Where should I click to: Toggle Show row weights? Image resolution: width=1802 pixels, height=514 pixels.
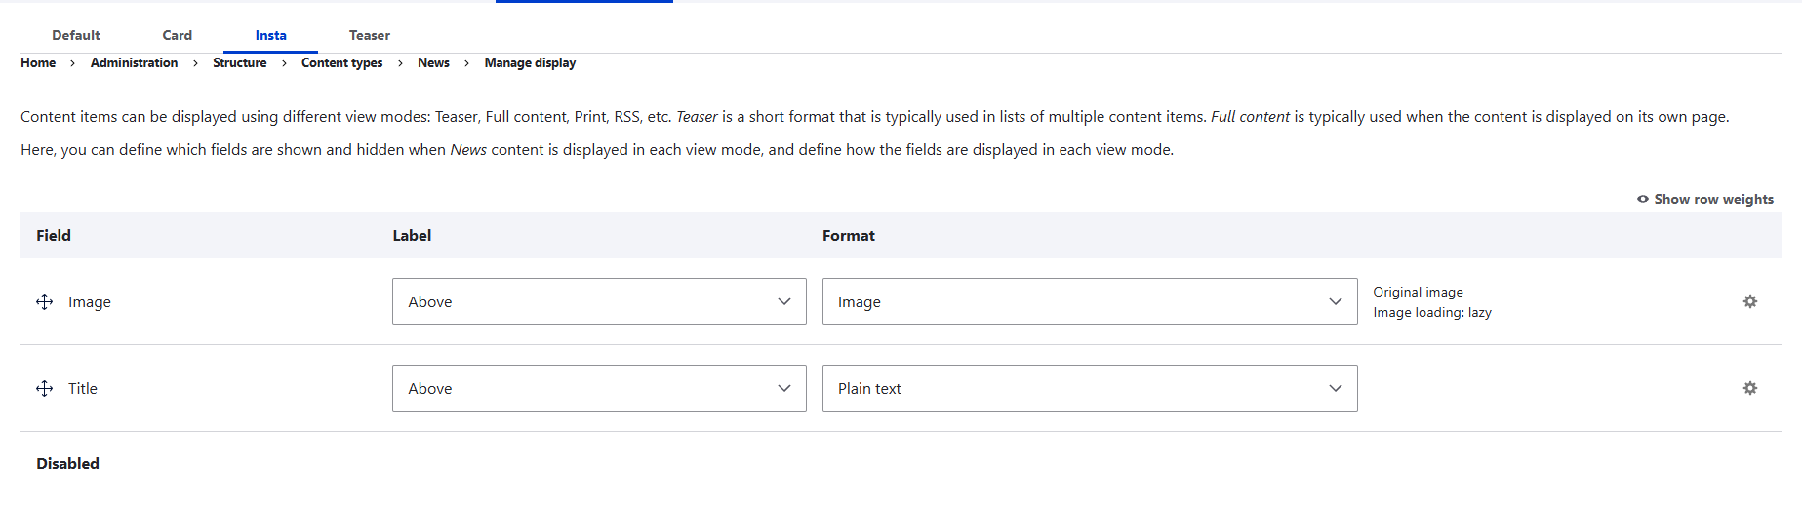click(x=1705, y=199)
